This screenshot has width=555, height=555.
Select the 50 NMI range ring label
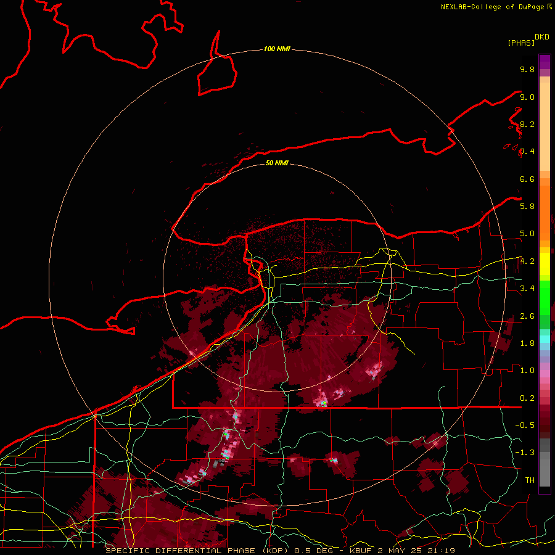pos(277,163)
